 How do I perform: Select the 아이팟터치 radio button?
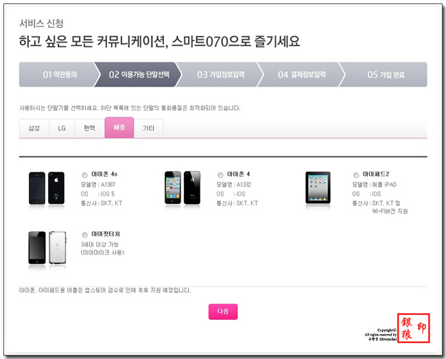pos(84,235)
